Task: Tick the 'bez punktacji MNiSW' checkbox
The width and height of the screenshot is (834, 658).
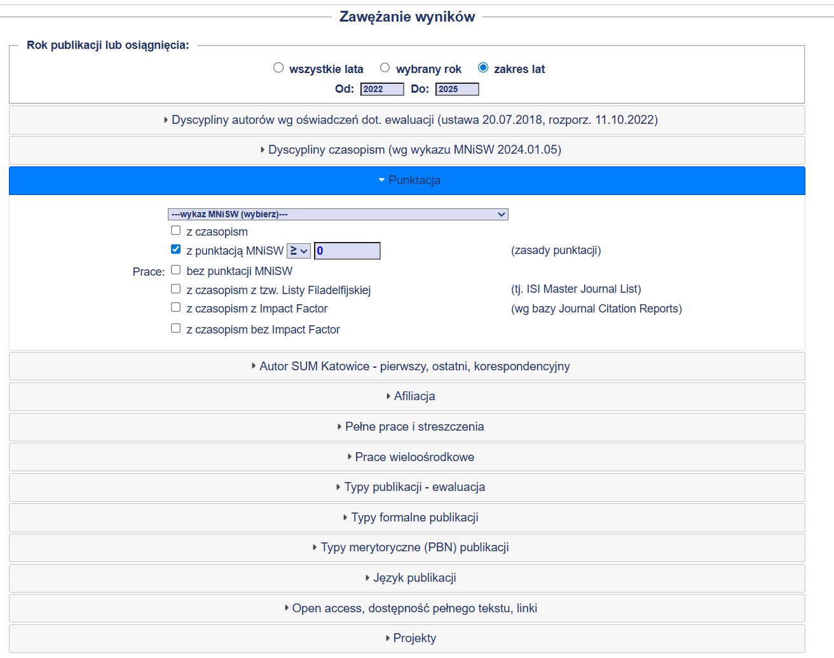Action: [176, 270]
